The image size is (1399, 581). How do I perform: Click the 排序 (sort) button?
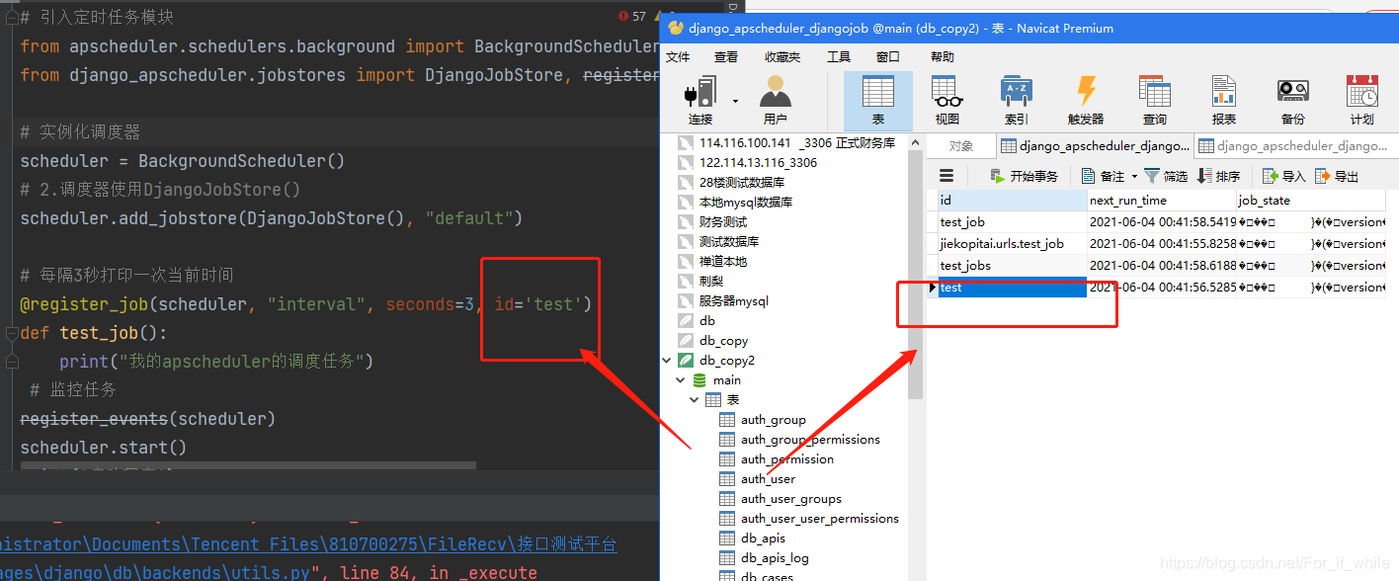[1218, 176]
